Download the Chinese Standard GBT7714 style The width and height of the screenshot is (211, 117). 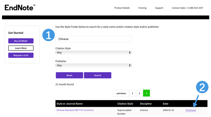click(x=191, y=110)
